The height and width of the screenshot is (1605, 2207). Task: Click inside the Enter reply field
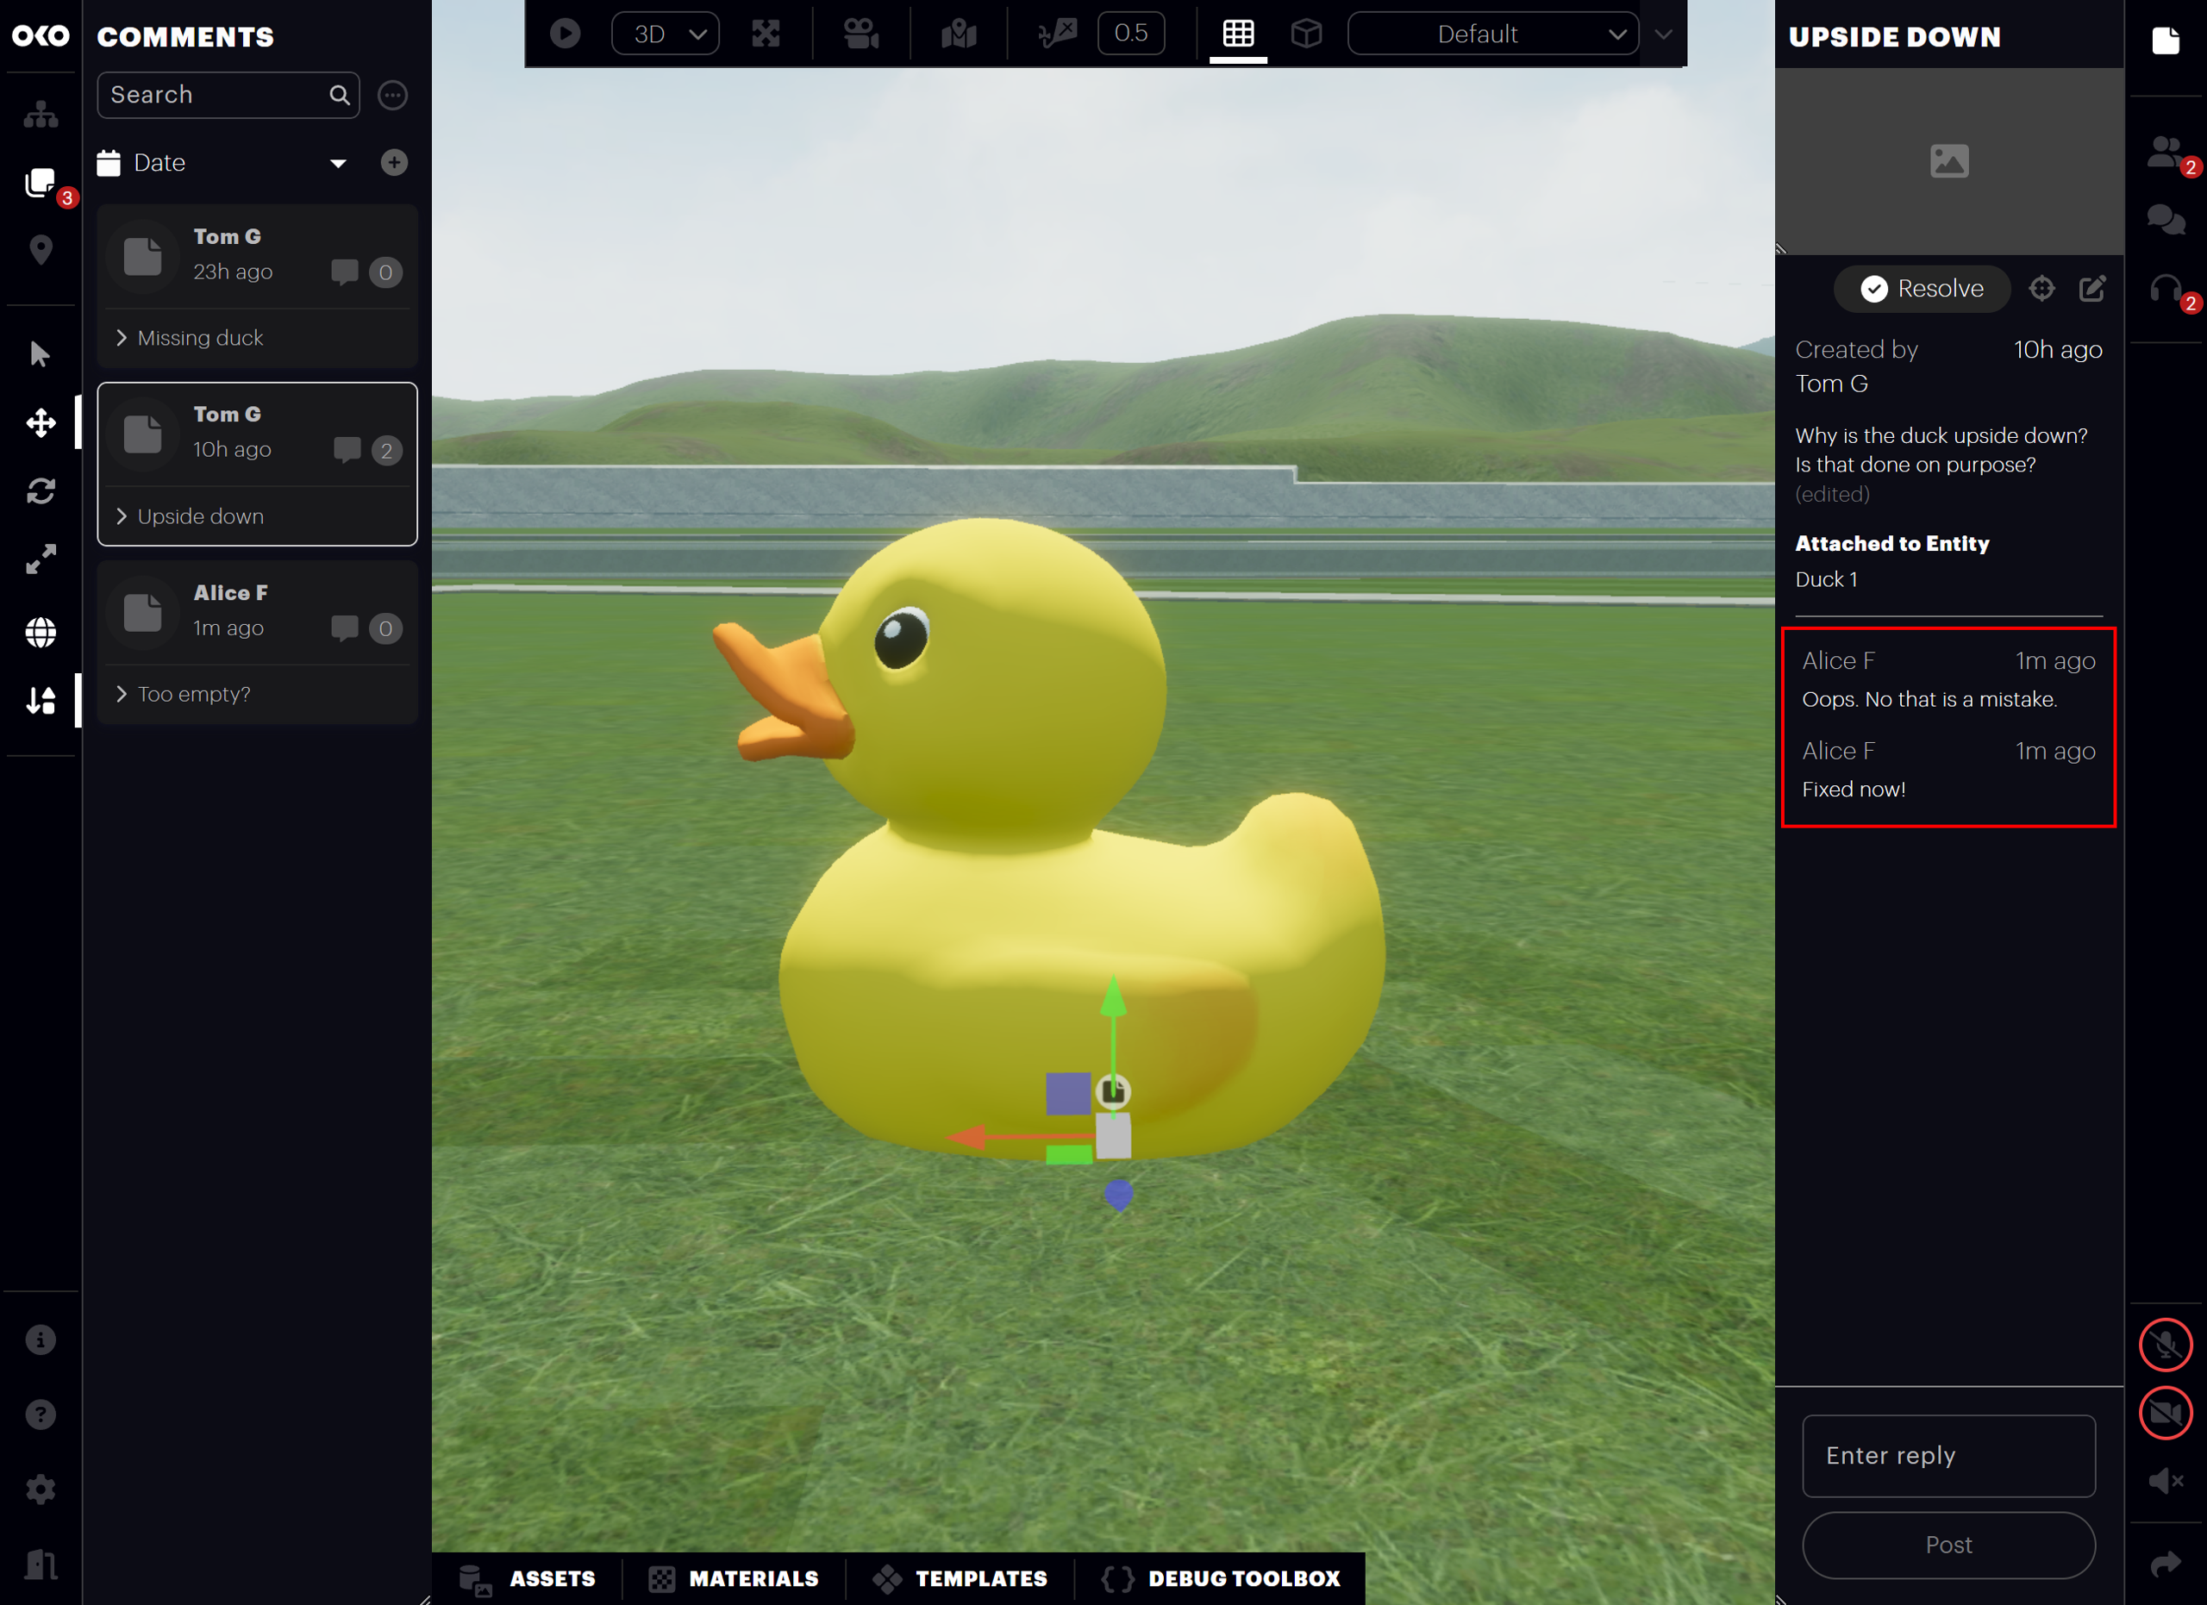click(1948, 1455)
